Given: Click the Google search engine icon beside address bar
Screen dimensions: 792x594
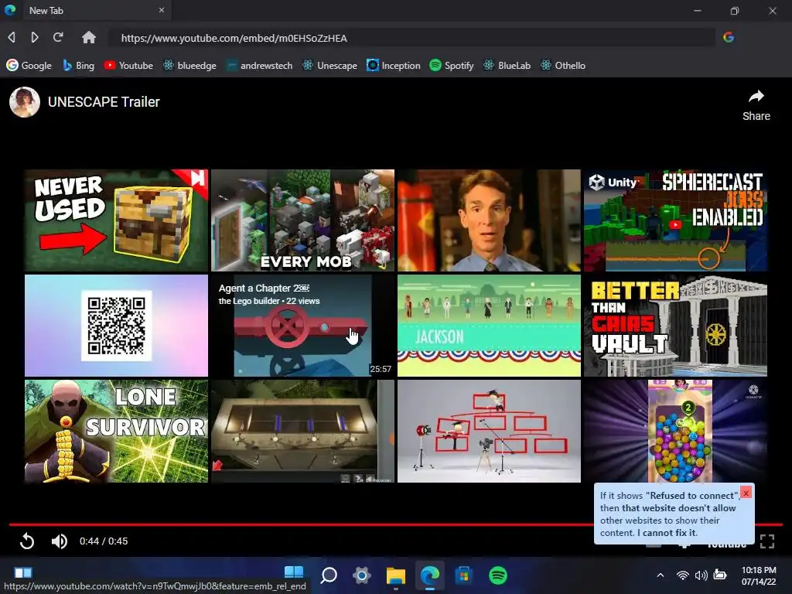Looking at the screenshot, I should pos(729,37).
